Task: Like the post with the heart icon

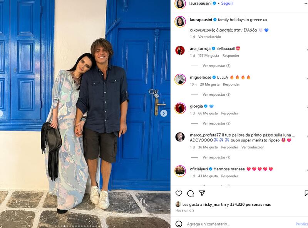Action: click(x=179, y=193)
